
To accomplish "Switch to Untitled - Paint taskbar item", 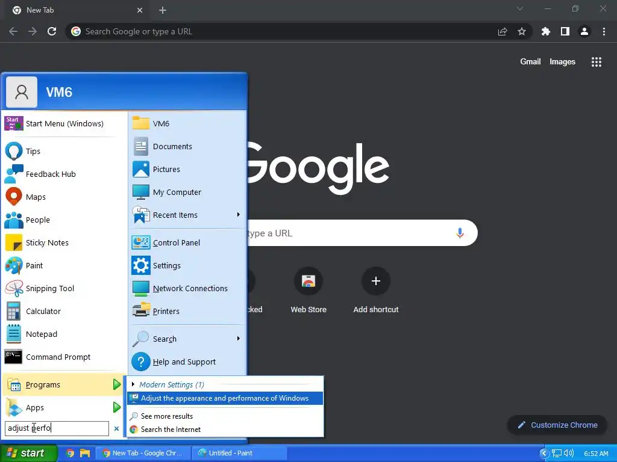I will [239, 453].
